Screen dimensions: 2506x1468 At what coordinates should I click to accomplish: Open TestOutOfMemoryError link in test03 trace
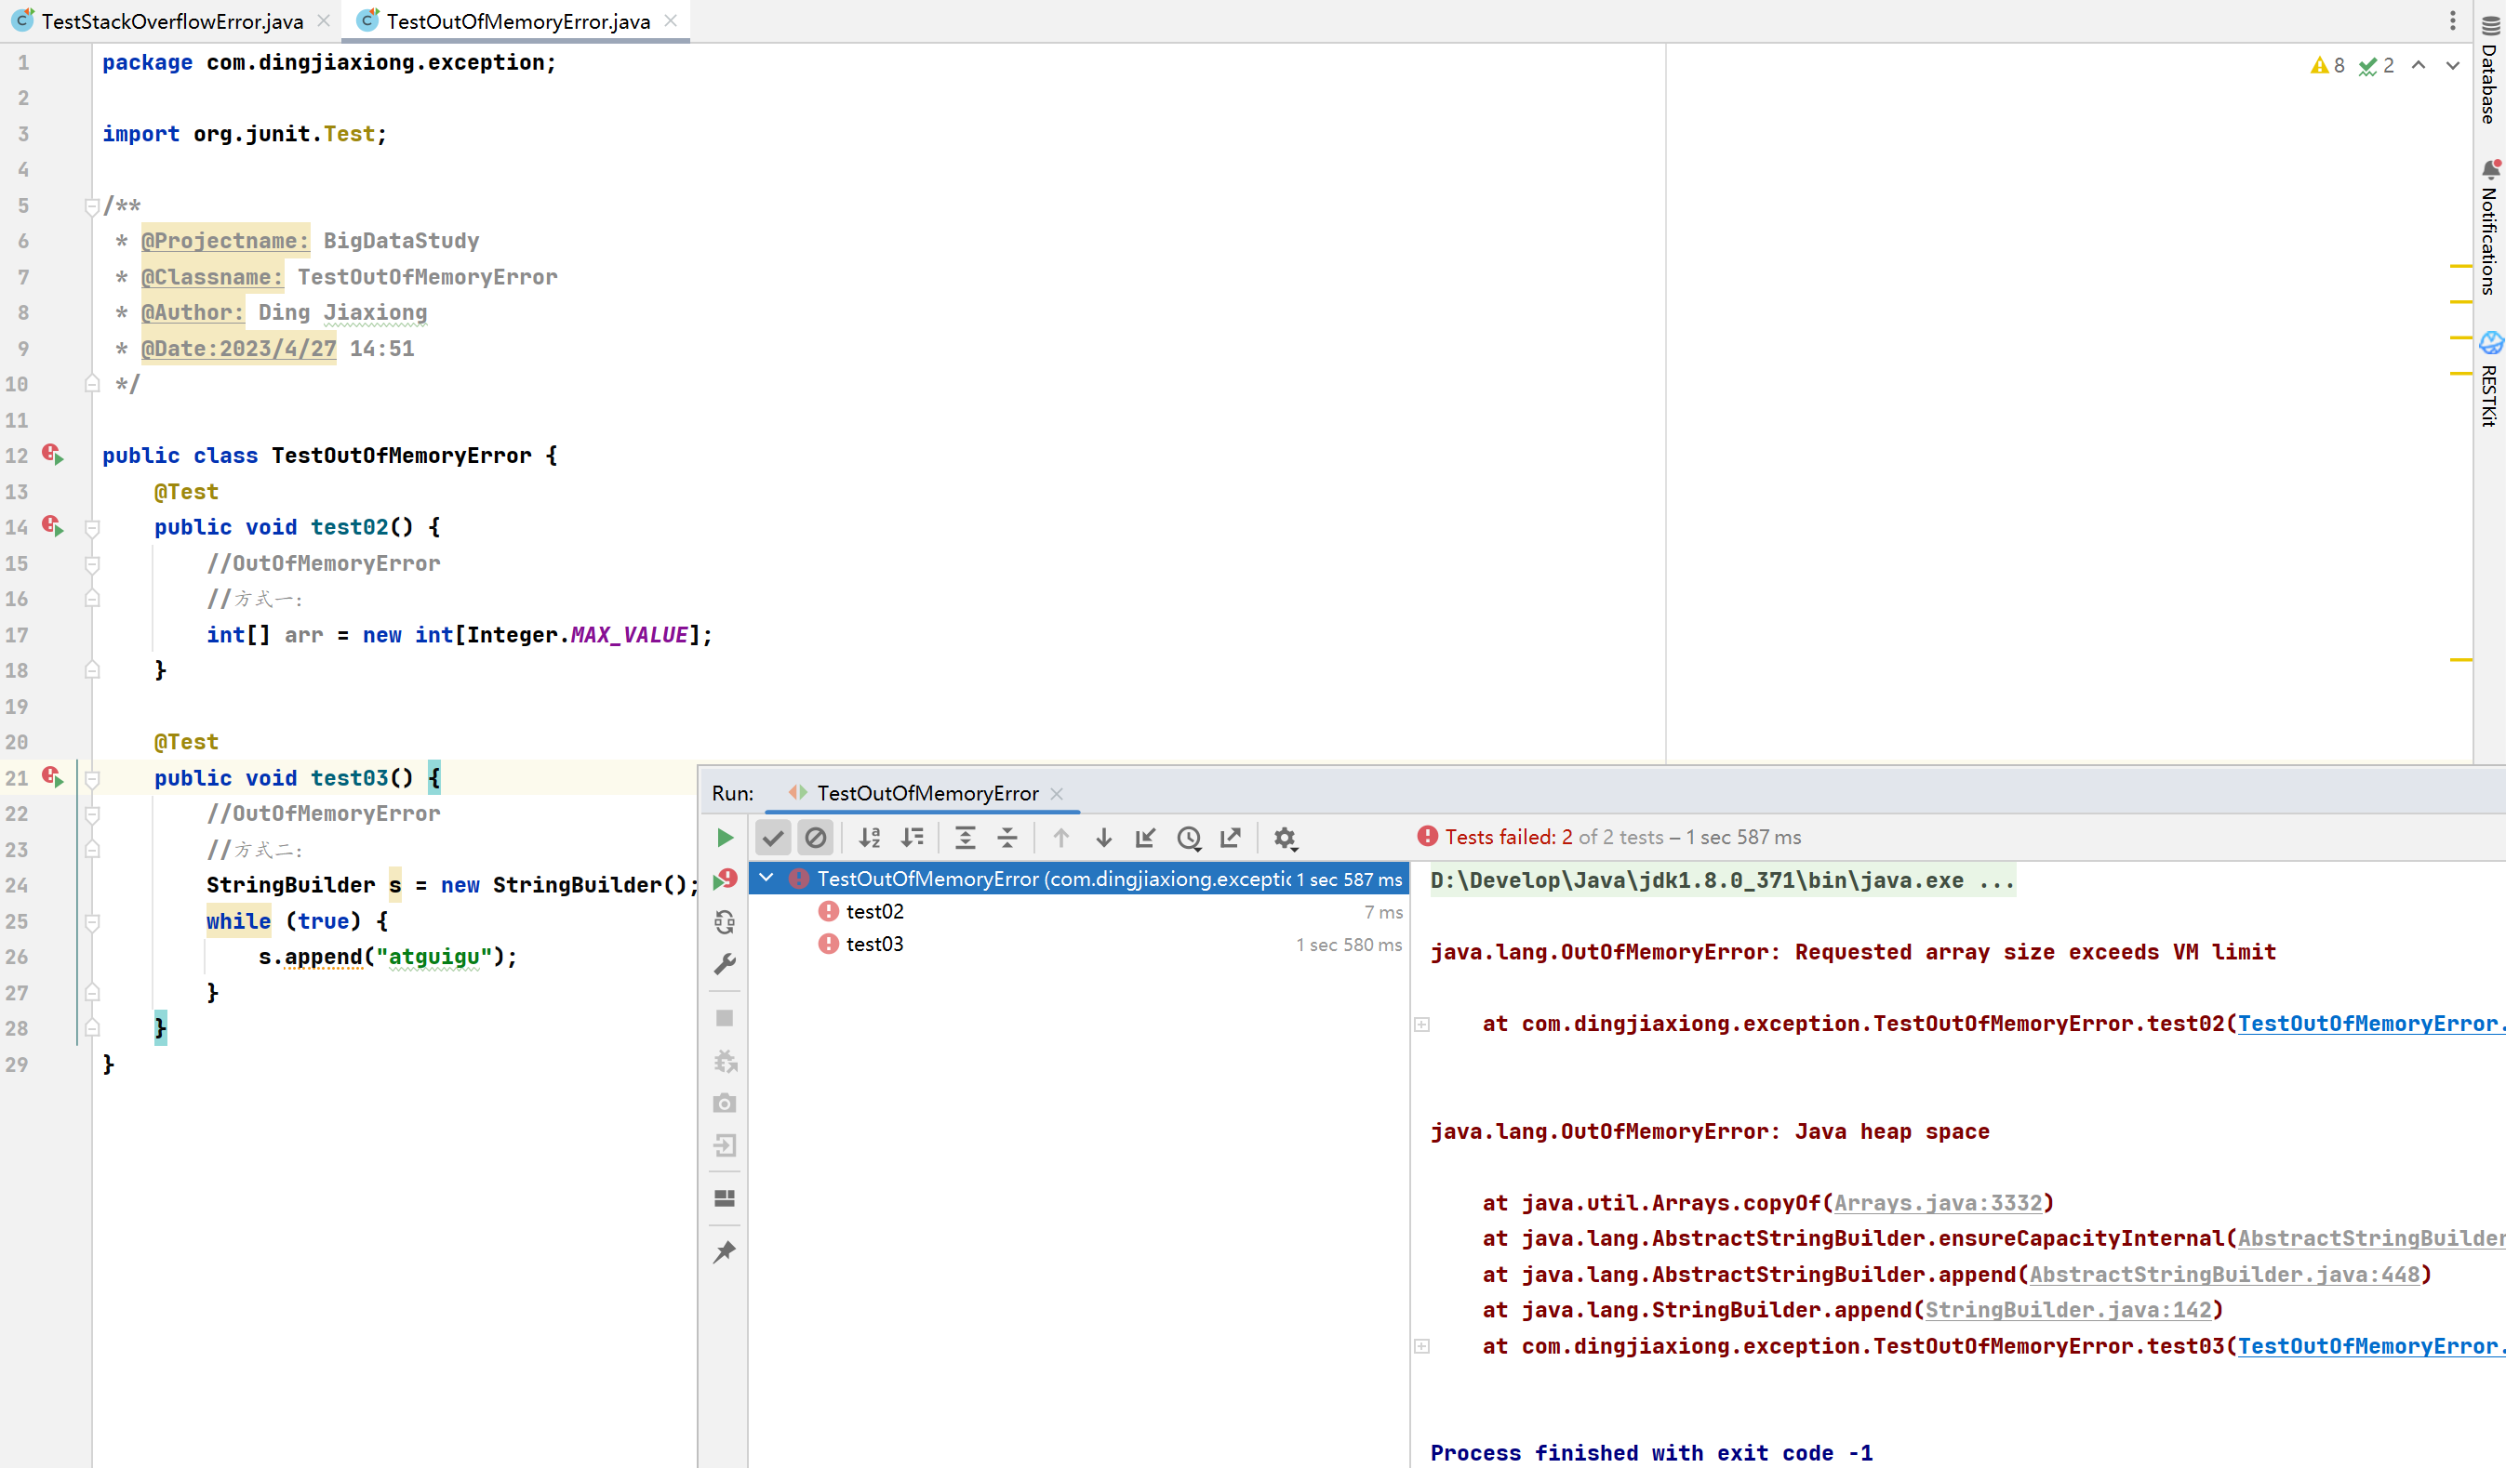coord(2371,1346)
